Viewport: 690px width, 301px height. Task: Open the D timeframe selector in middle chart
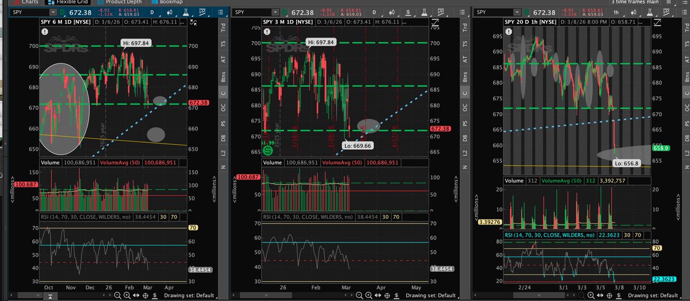click(374, 12)
